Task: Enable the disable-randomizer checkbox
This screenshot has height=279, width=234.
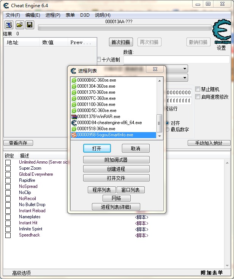Action: [x=198, y=89]
